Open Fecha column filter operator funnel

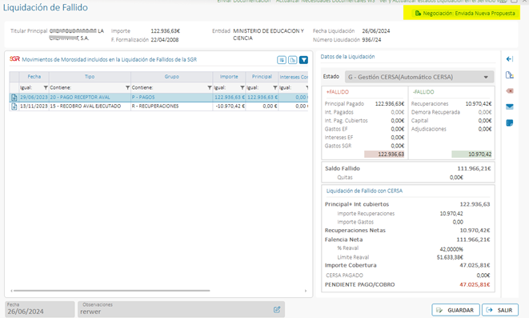click(x=46, y=88)
